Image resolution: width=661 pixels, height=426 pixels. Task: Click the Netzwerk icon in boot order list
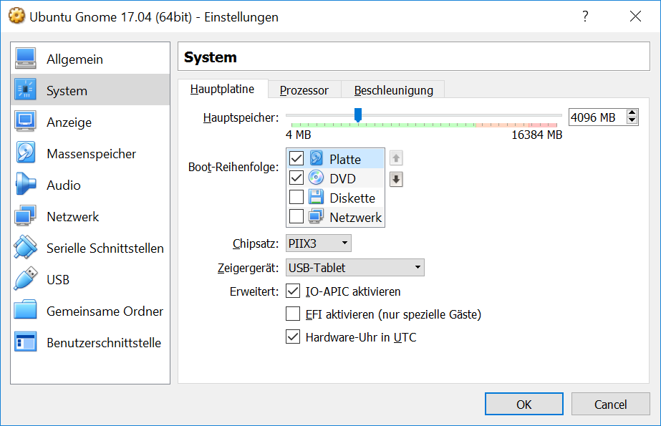coord(316,216)
